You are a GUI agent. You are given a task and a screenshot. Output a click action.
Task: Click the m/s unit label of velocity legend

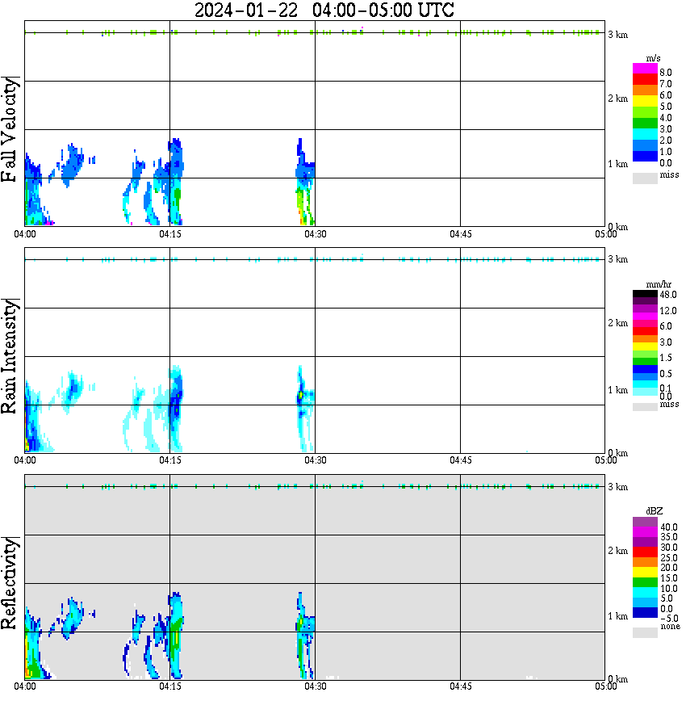click(x=653, y=58)
